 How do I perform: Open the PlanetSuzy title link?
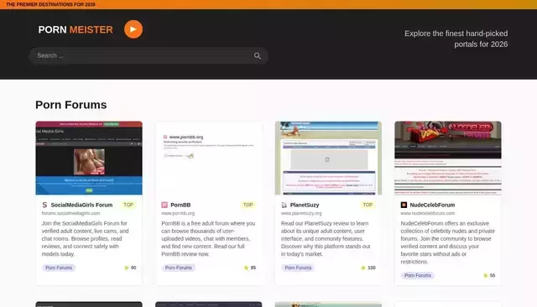(x=305, y=205)
